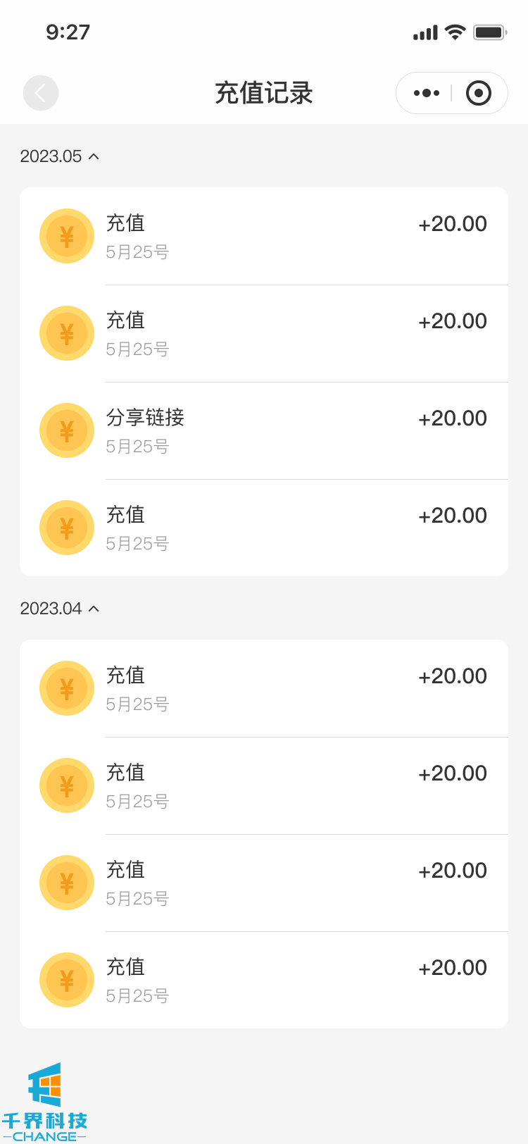Tap the coin icon of the last 2023.04 entry
This screenshot has height=1144, width=528.
[x=67, y=980]
